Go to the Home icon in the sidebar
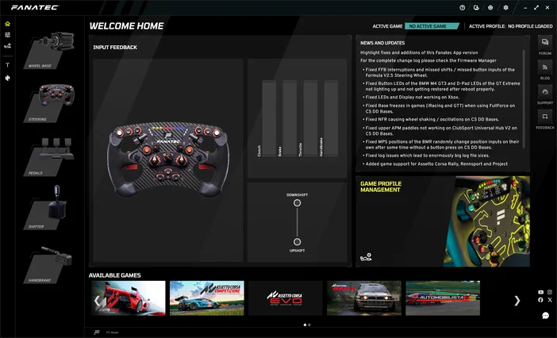Image resolution: width=557 pixels, height=338 pixels. 7,24
